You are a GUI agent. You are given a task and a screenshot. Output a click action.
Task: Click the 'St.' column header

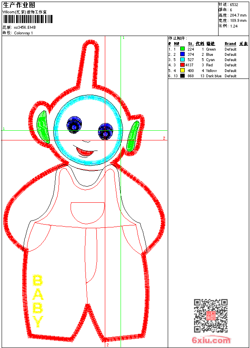(191, 44)
